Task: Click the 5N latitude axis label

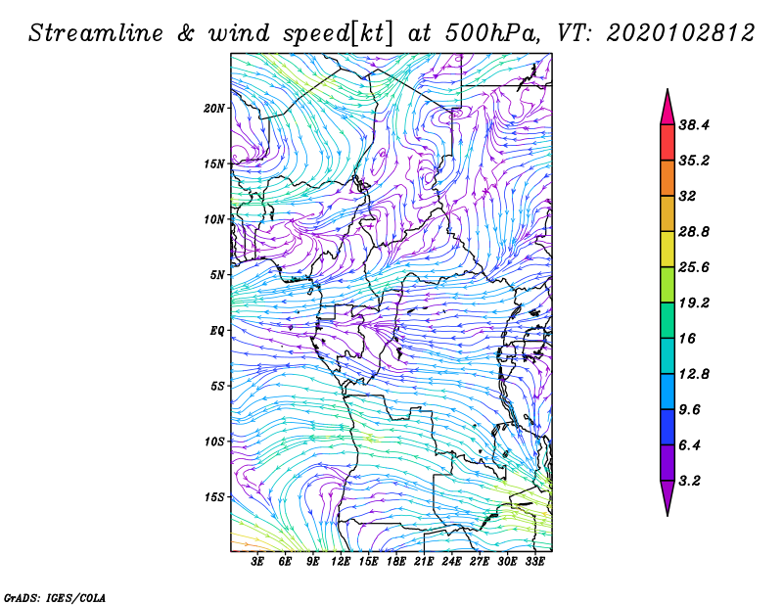Action: coord(219,275)
